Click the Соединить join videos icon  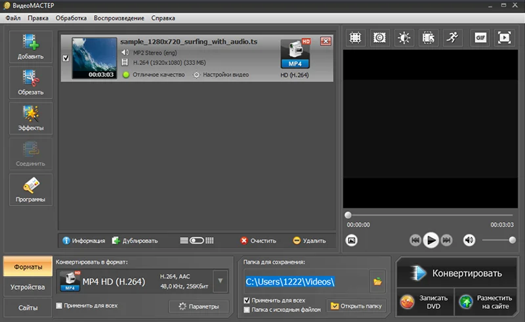(30, 154)
